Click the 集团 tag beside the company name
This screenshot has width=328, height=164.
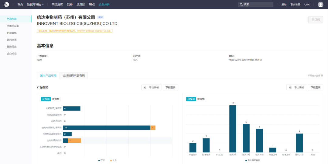(x=101, y=17)
